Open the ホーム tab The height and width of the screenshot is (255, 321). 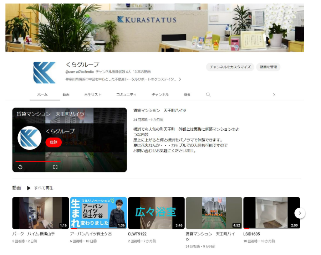42,95
